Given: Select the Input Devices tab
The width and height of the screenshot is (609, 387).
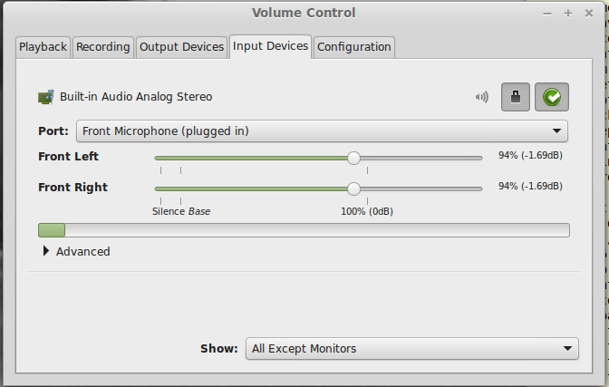Looking at the screenshot, I should tap(270, 46).
